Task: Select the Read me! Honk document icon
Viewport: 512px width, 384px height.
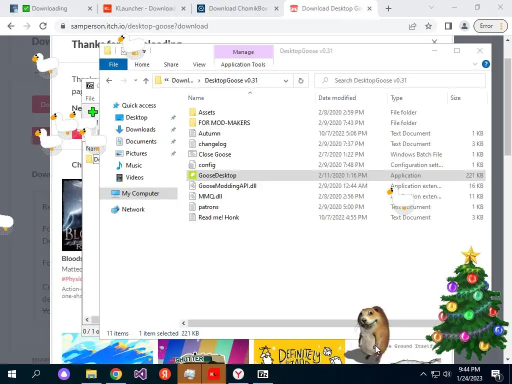Action: click(192, 217)
